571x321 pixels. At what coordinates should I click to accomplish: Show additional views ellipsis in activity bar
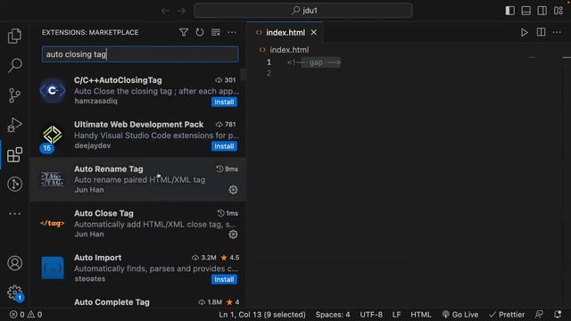[x=14, y=214]
